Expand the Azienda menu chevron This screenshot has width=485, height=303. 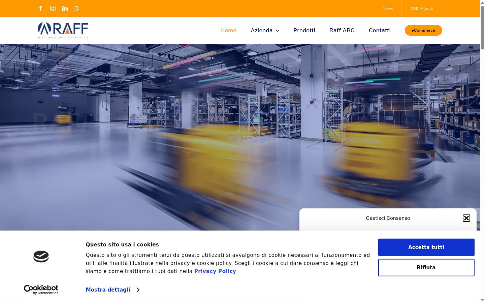[x=278, y=31]
